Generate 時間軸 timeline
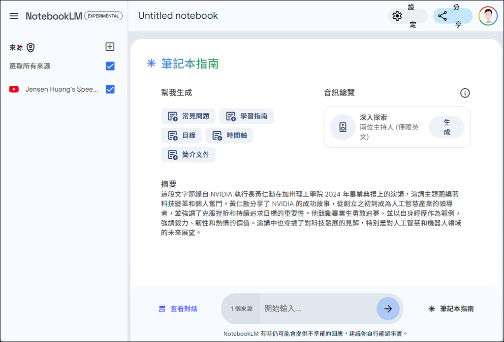The height and width of the screenshot is (342, 504). click(229, 136)
